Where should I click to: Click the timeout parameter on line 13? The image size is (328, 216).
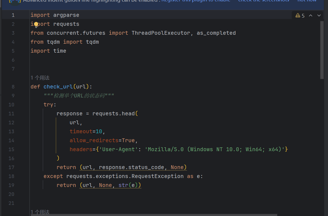(81, 132)
